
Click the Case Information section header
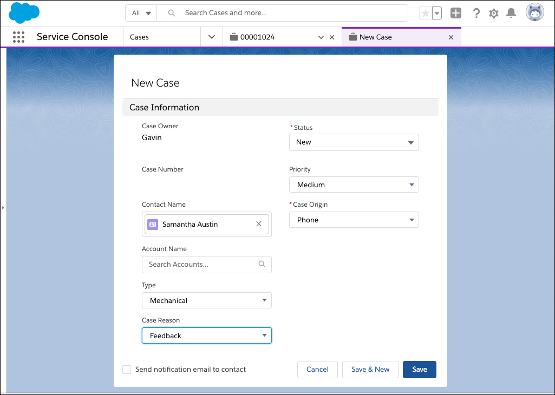tap(280, 108)
